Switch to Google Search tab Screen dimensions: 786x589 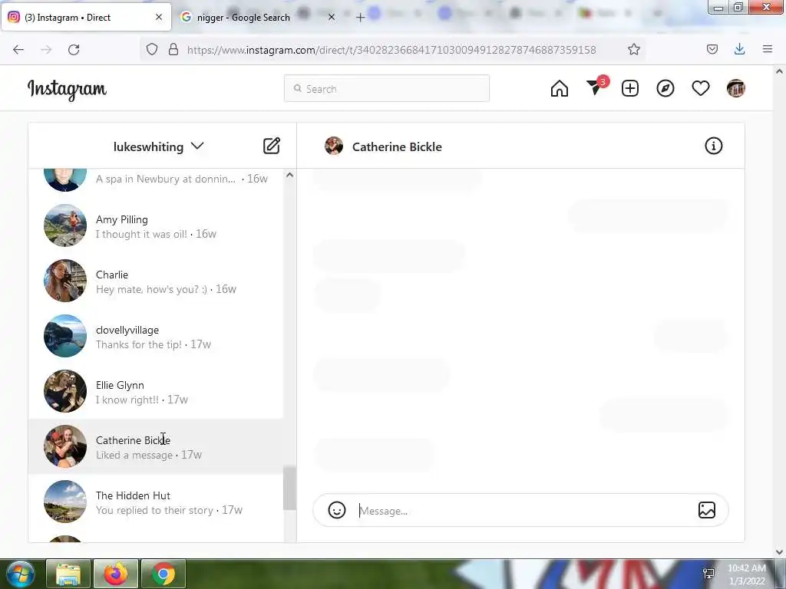[x=259, y=17]
